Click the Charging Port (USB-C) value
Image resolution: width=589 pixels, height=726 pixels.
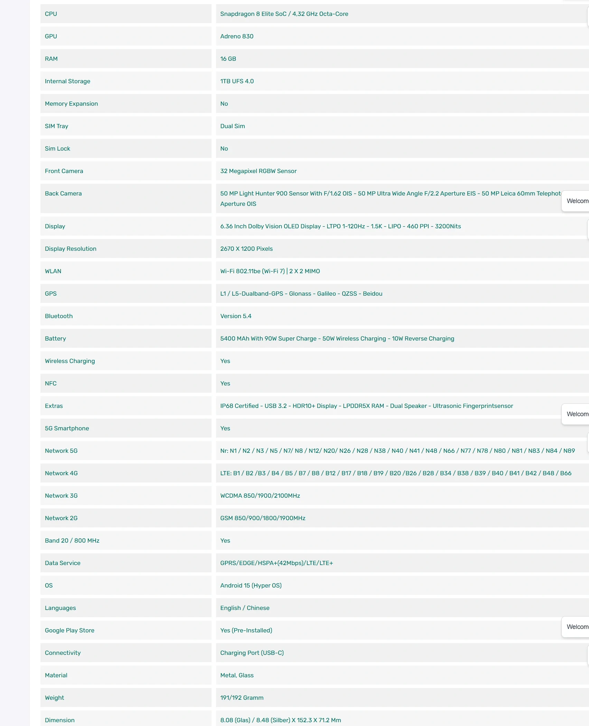click(252, 653)
